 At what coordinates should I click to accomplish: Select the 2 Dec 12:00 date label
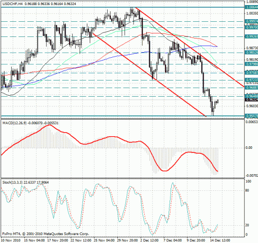point(150,240)
